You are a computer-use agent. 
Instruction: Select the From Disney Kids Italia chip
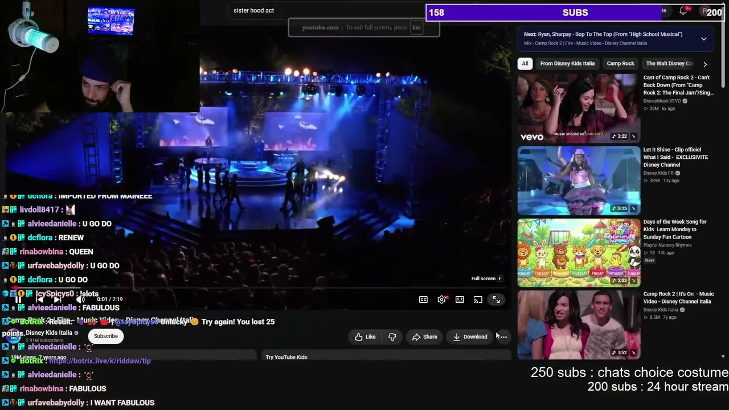(x=567, y=64)
